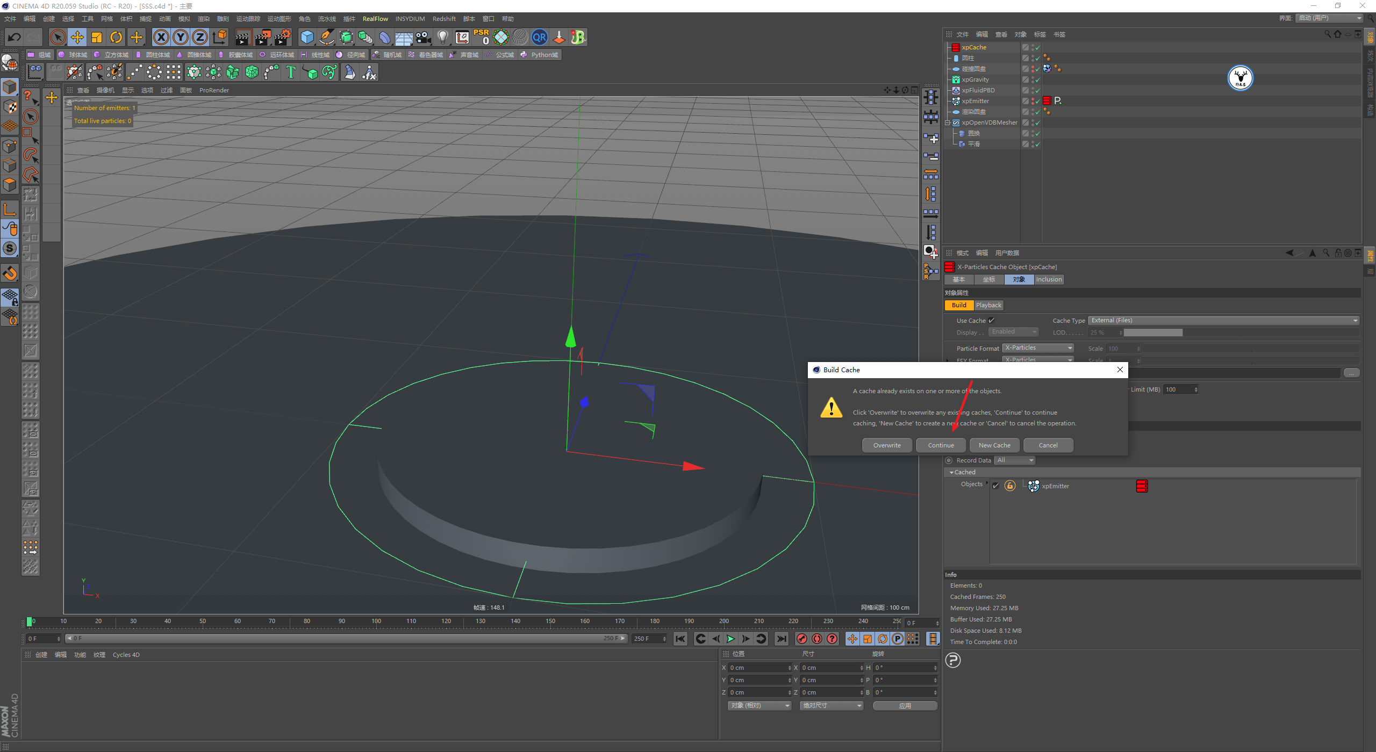Click the record active objects icon
Viewport: 1376px width, 752px height.
(801, 639)
